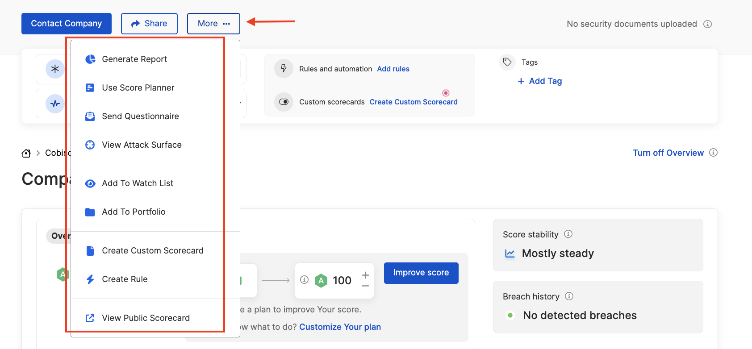The image size is (752, 349).
Task: Click the Share arrow icon
Action: pyautogui.click(x=136, y=24)
